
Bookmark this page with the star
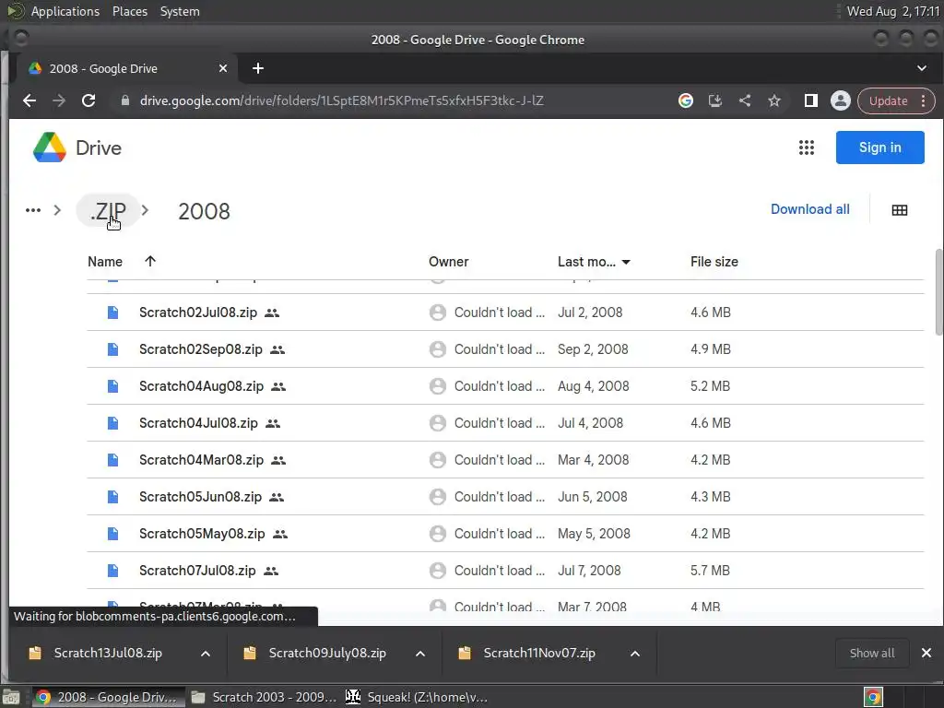pos(774,100)
